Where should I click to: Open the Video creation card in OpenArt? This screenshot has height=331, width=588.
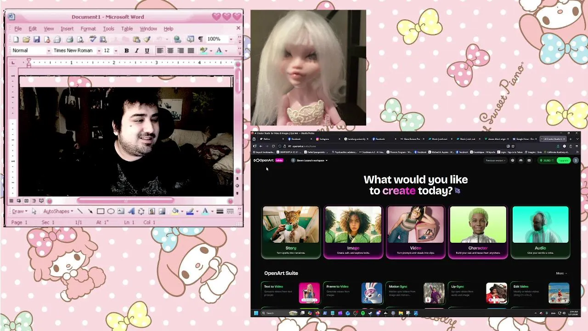416,232
